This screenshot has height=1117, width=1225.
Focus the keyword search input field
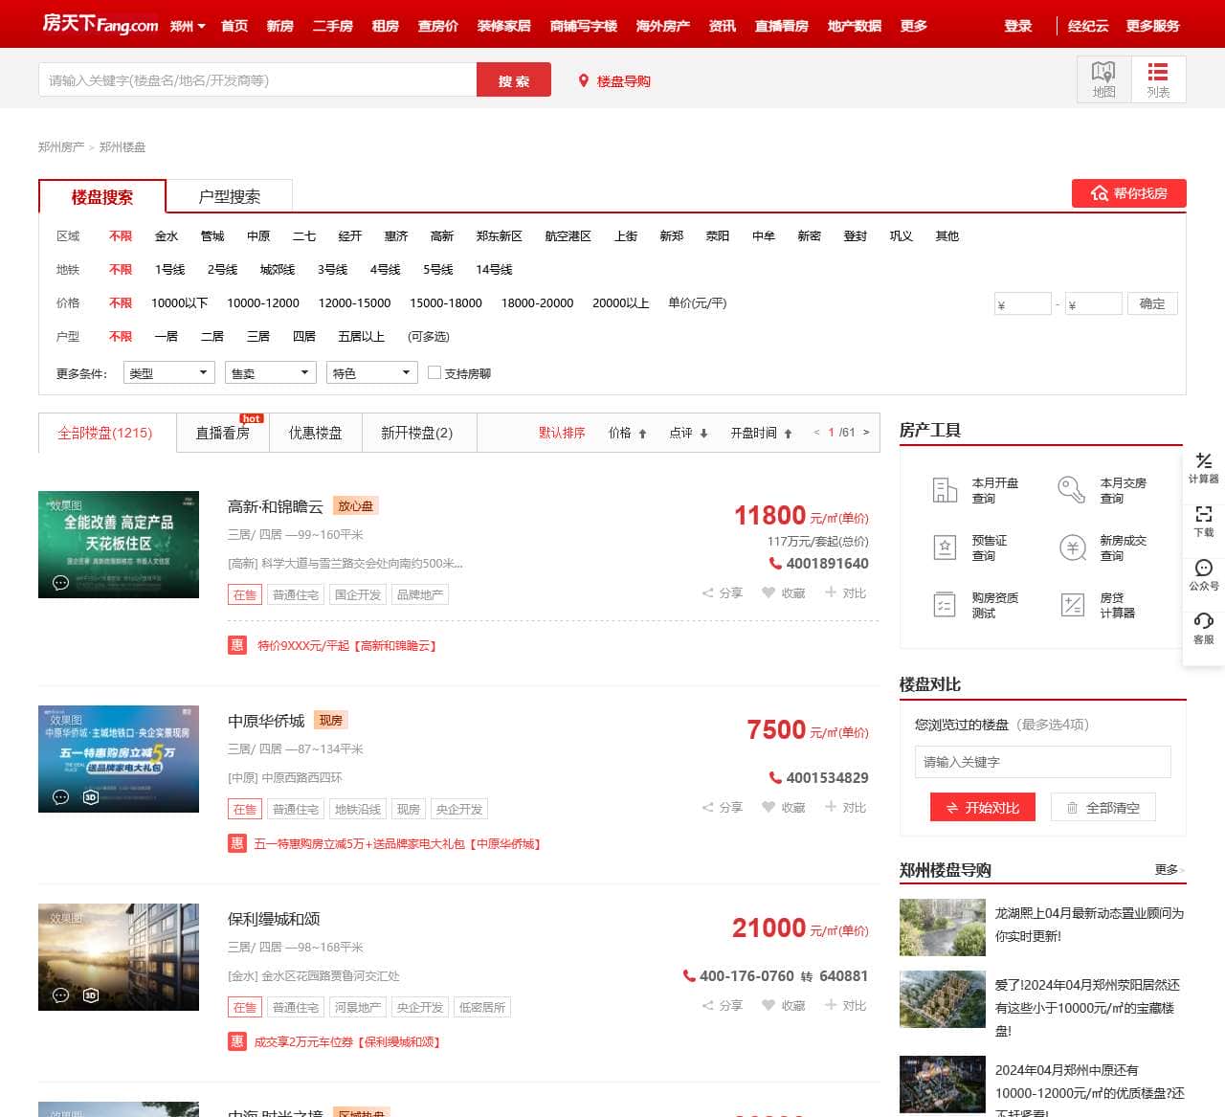coord(257,80)
